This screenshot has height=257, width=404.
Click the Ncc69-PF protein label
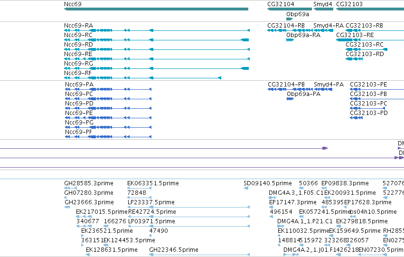tap(79, 132)
